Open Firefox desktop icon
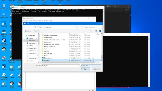Viewport: 162px width, 91px height. 4,58
